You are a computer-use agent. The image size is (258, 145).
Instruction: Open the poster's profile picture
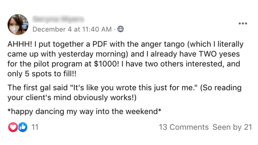18,24
